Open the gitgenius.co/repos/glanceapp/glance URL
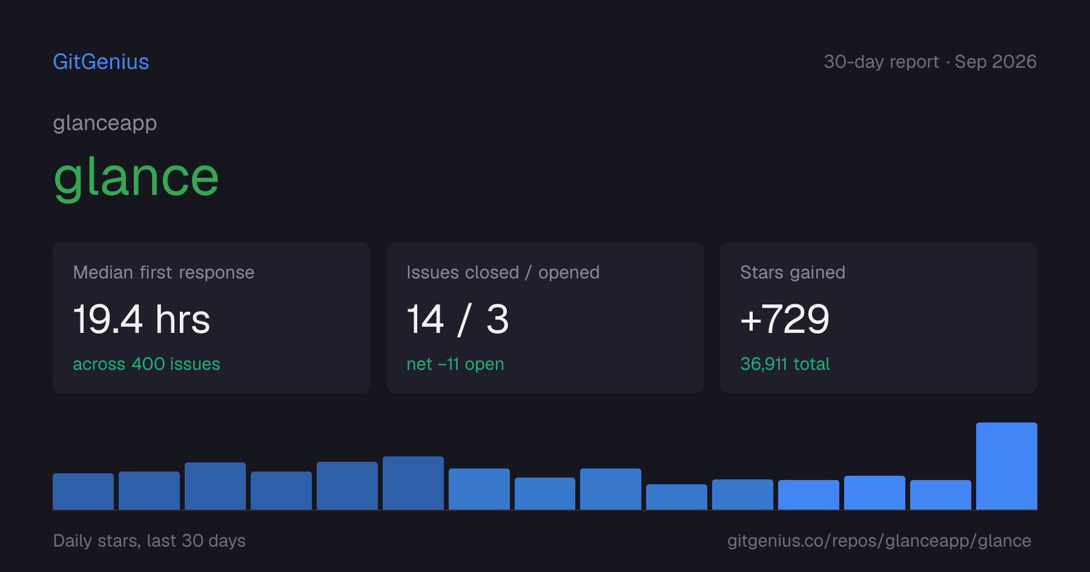This screenshot has width=1090, height=572. click(879, 541)
